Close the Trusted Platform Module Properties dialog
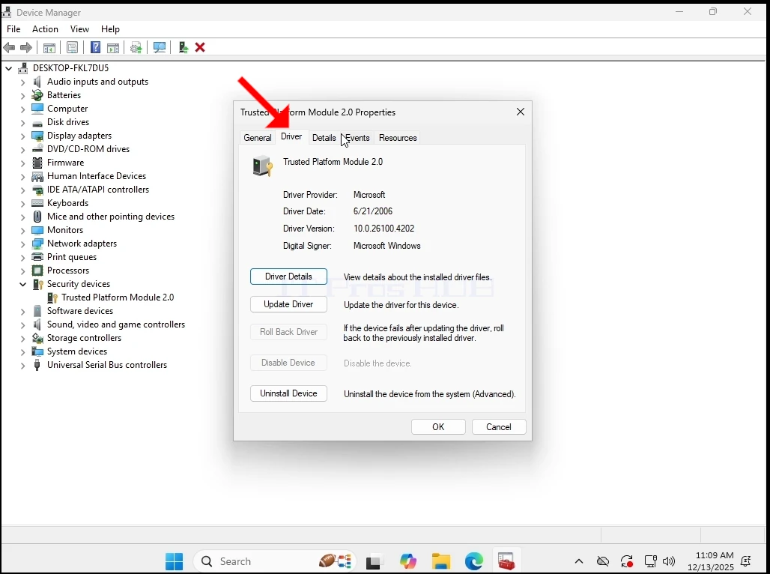 click(521, 112)
